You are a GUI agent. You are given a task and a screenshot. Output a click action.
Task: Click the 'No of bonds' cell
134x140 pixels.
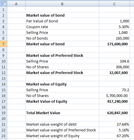(62, 38)
